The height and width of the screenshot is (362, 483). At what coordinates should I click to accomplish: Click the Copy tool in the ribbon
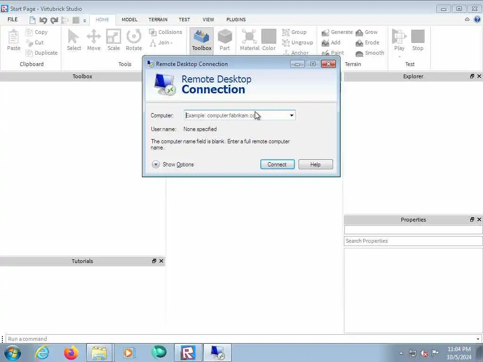37,32
